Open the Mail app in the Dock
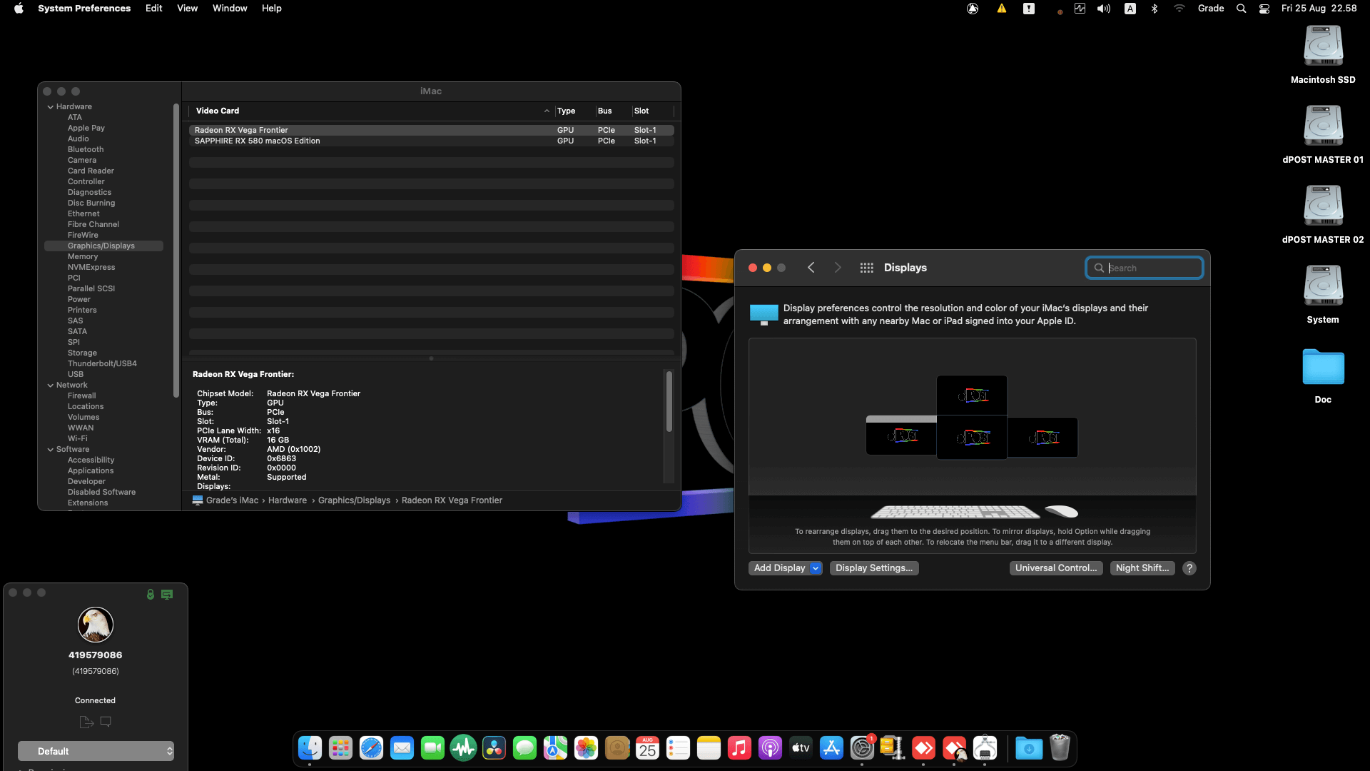Viewport: 1370px width, 771px height. (x=402, y=747)
